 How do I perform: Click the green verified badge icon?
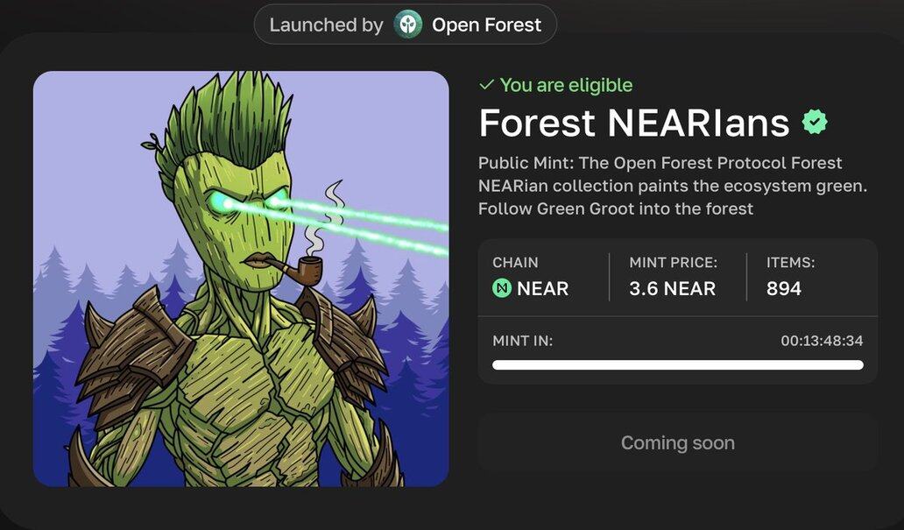pyautogui.click(x=814, y=122)
